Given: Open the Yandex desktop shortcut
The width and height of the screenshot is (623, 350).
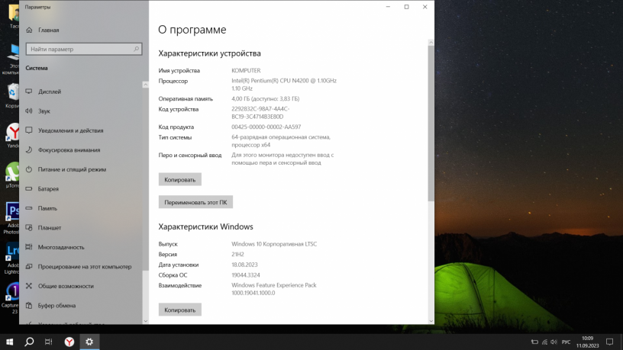Looking at the screenshot, I should (x=13, y=136).
